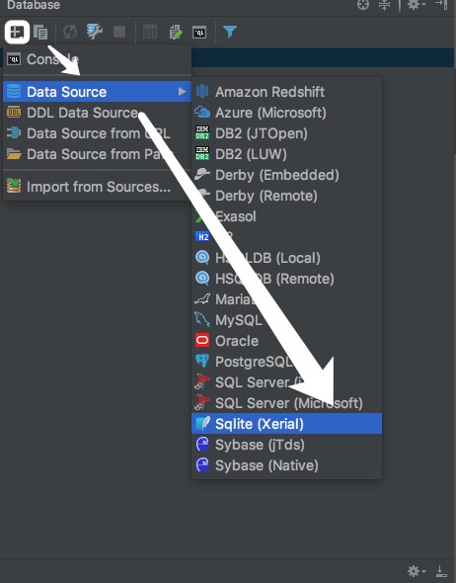Screen dimensions: 456x583
Task: Select Oracle data source
Action: tap(286, 341)
